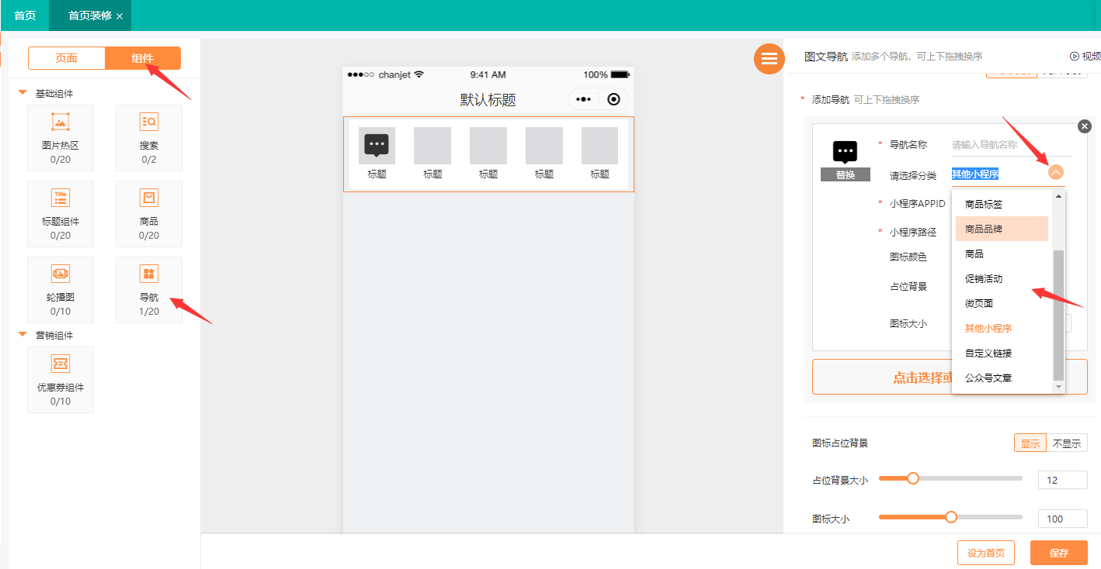
Task: Choose 促销活动 from the category list
Action: point(984,279)
